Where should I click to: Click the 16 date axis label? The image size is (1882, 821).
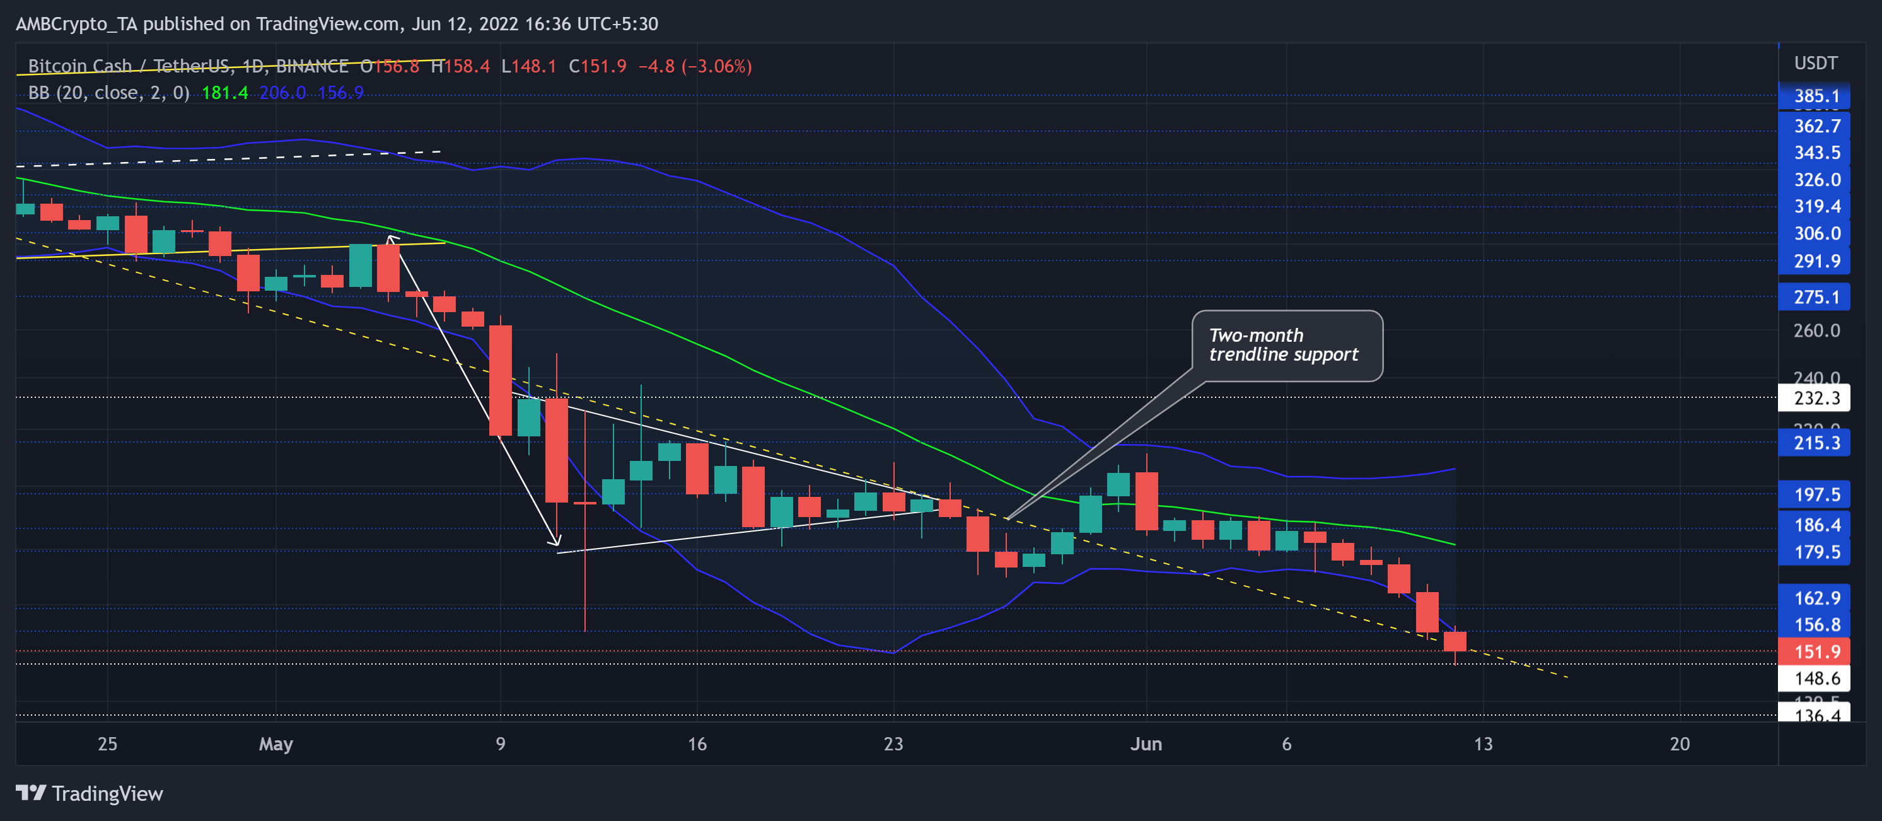coord(697,743)
